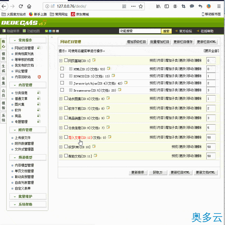Check the box for Javascript/Ajax[ID:4] row
Viewport: 225px width, 225px height.
(x=62, y=83)
